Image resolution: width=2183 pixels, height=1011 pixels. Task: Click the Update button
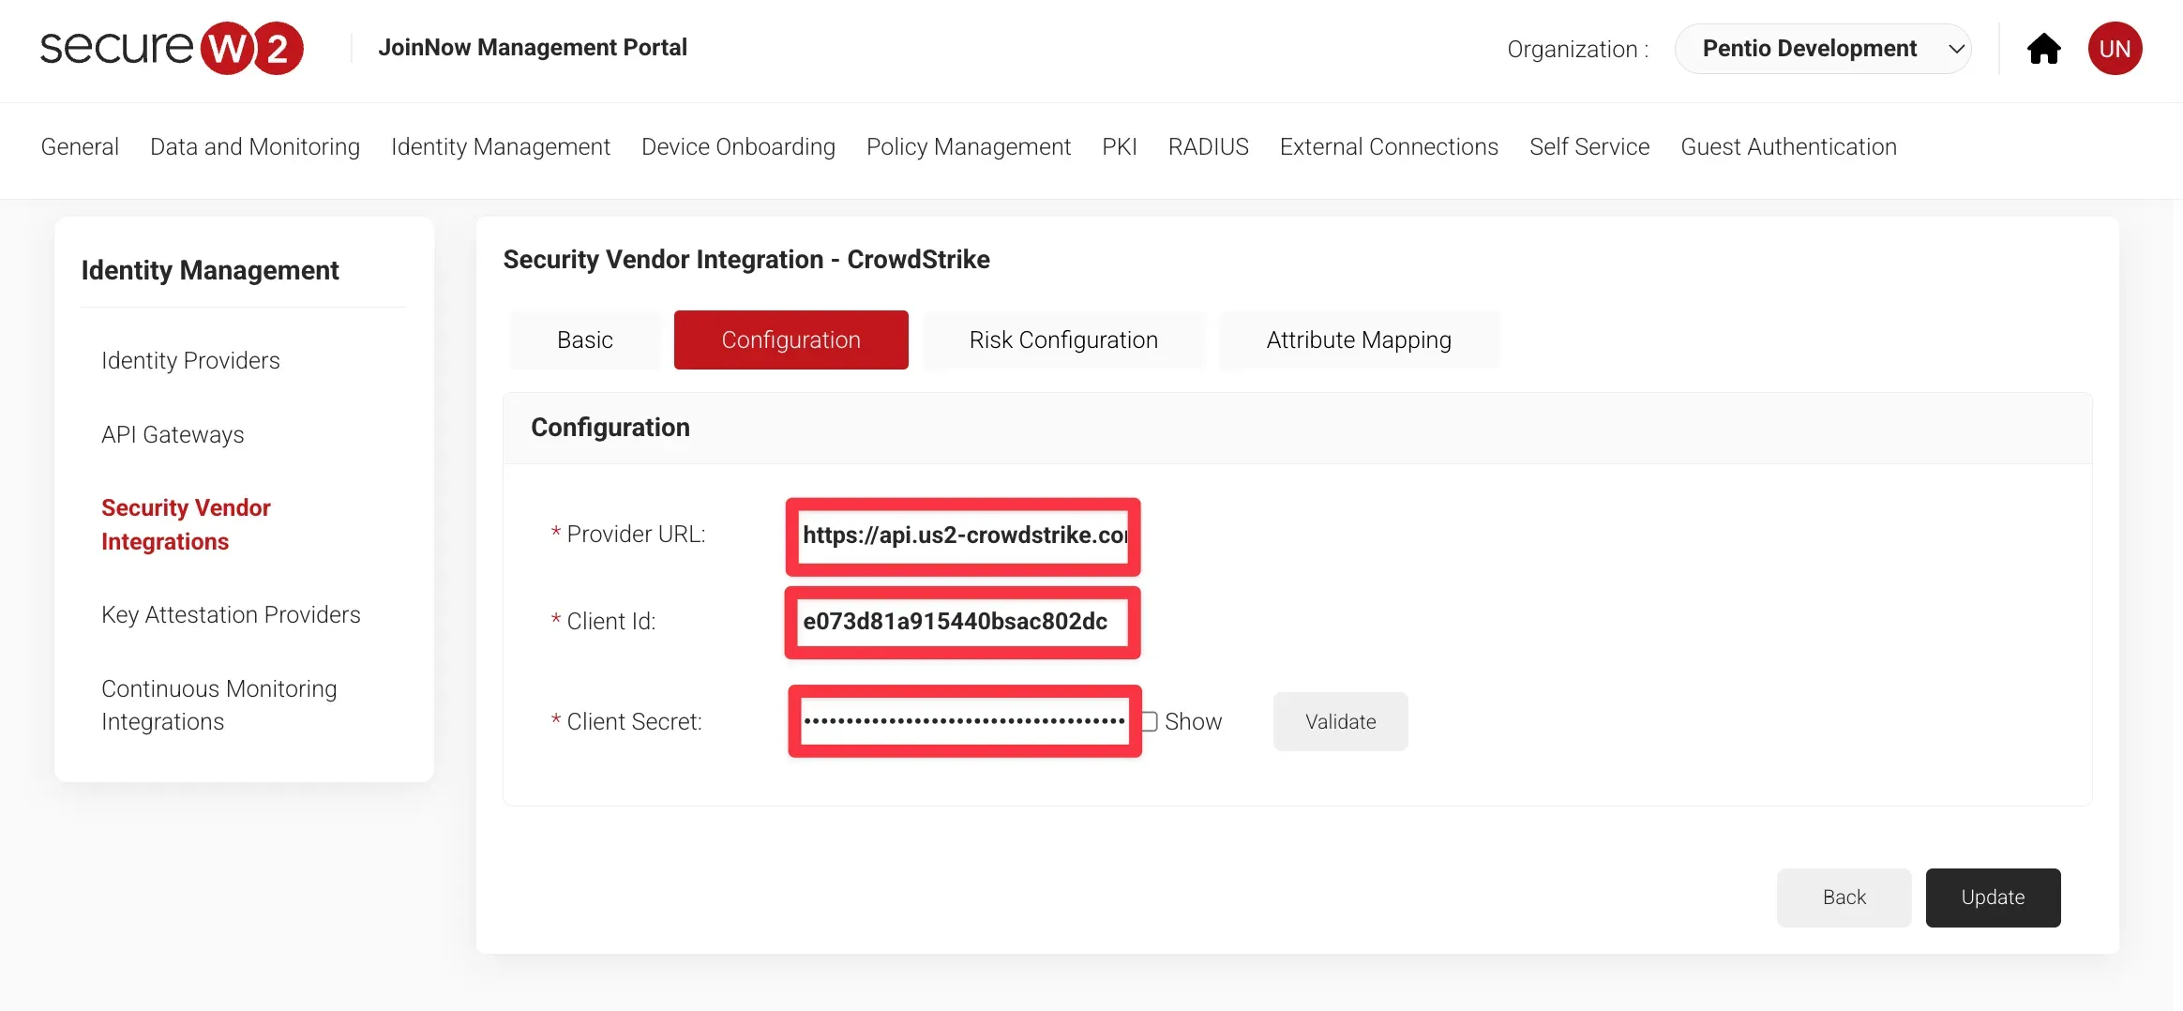click(1993, 898)
